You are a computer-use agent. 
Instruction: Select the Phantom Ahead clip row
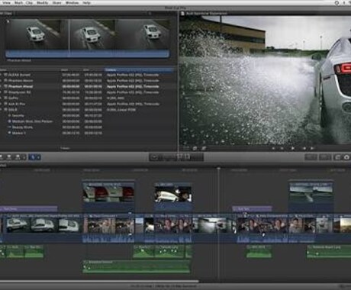pyautogui.click(x=87, y=86)
